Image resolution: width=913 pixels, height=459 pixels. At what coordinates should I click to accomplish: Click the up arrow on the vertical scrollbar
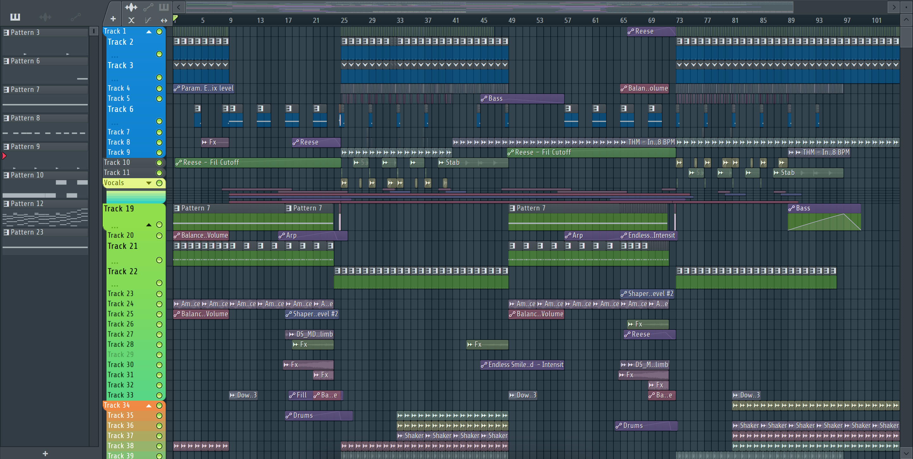(906, 20)
